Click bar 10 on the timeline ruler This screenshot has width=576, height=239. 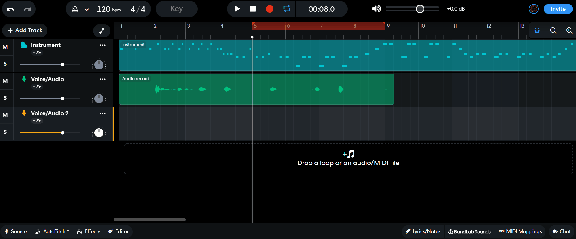pos(423,26)
